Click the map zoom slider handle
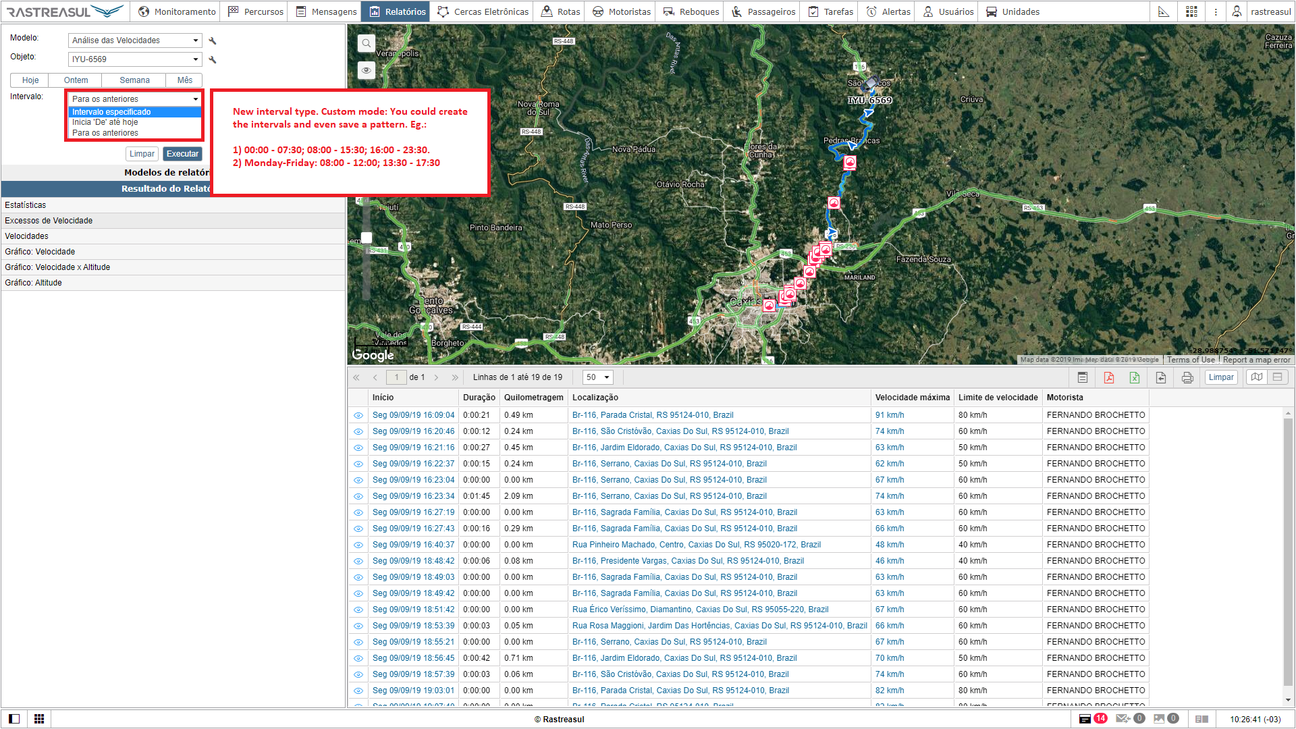The image size is (1296, 729). [x=367, y=238]
